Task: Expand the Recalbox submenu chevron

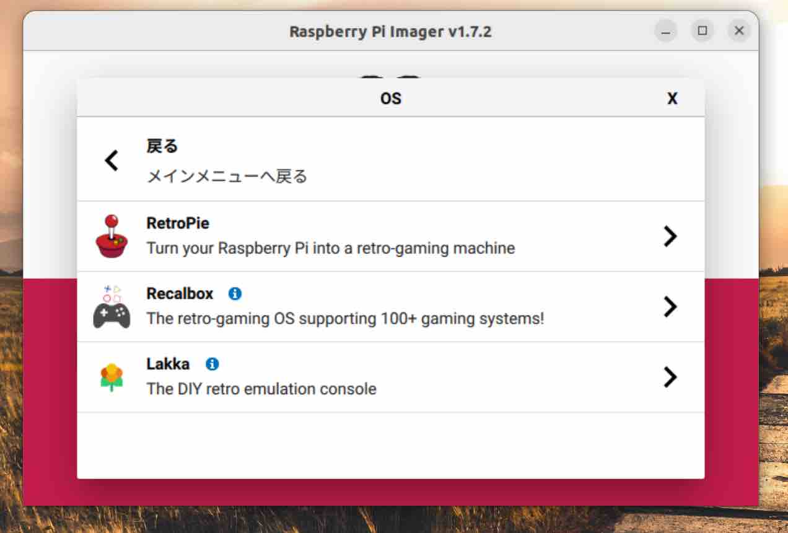Action: coord(670,307)
